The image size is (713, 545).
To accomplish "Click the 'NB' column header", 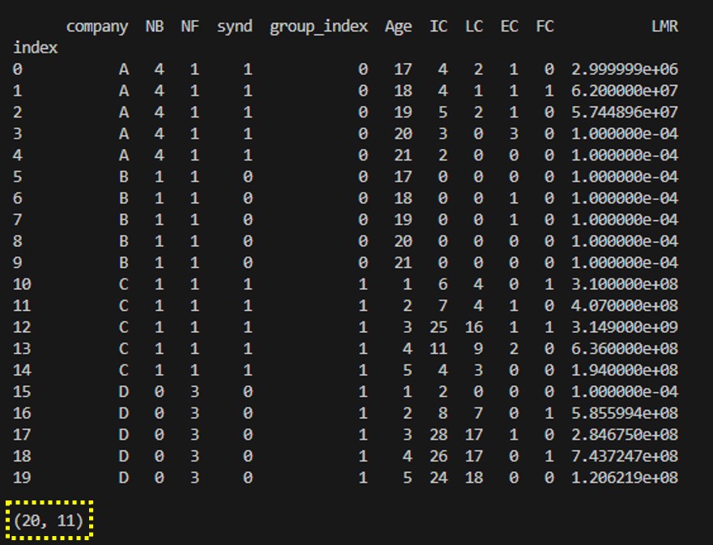I will click(155, 27).
